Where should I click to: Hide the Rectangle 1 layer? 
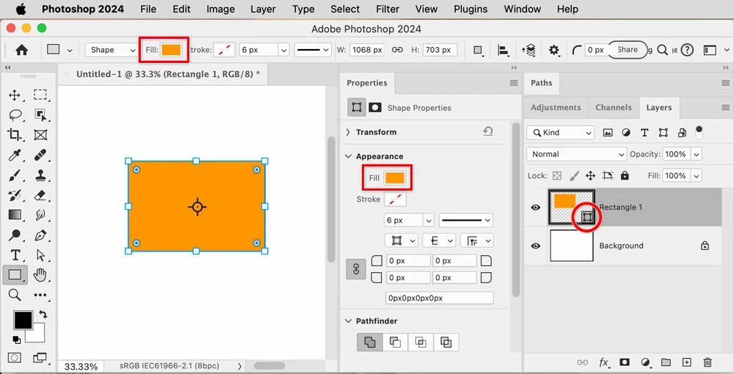[536, 208]
